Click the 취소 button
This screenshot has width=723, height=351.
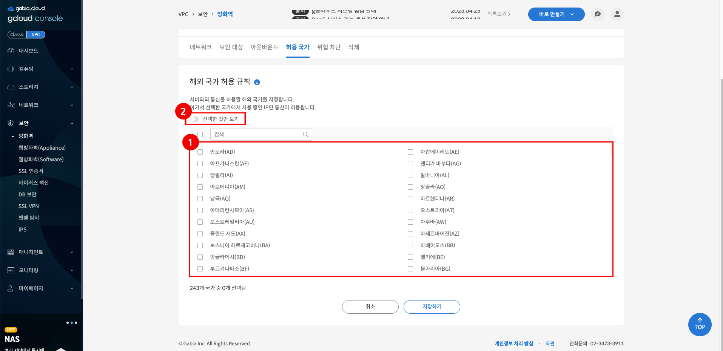pos(370,307)
